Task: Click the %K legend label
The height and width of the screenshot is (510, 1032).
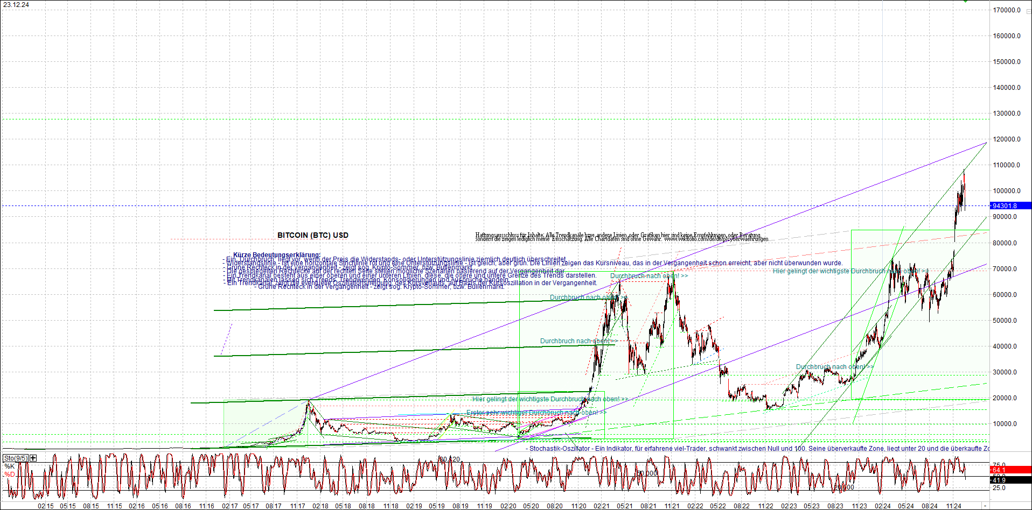Action: click(10, 466)
